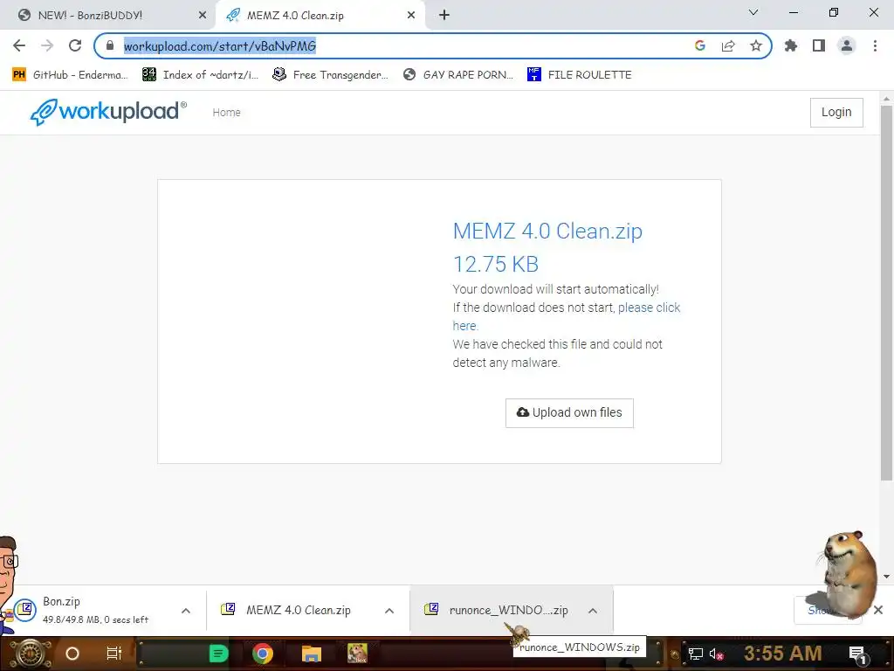Expand options for runonce_WINDO....zip download
The height and width of the screenshot is (671, 894).
[x=593, y=611]
